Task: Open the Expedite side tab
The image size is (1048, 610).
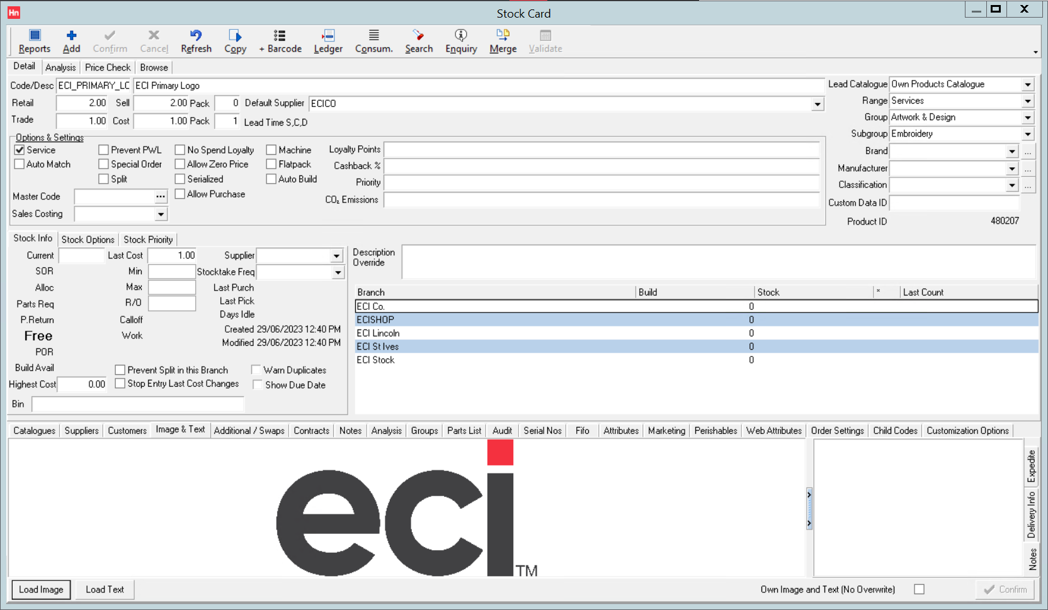Action: point(1031,467)
